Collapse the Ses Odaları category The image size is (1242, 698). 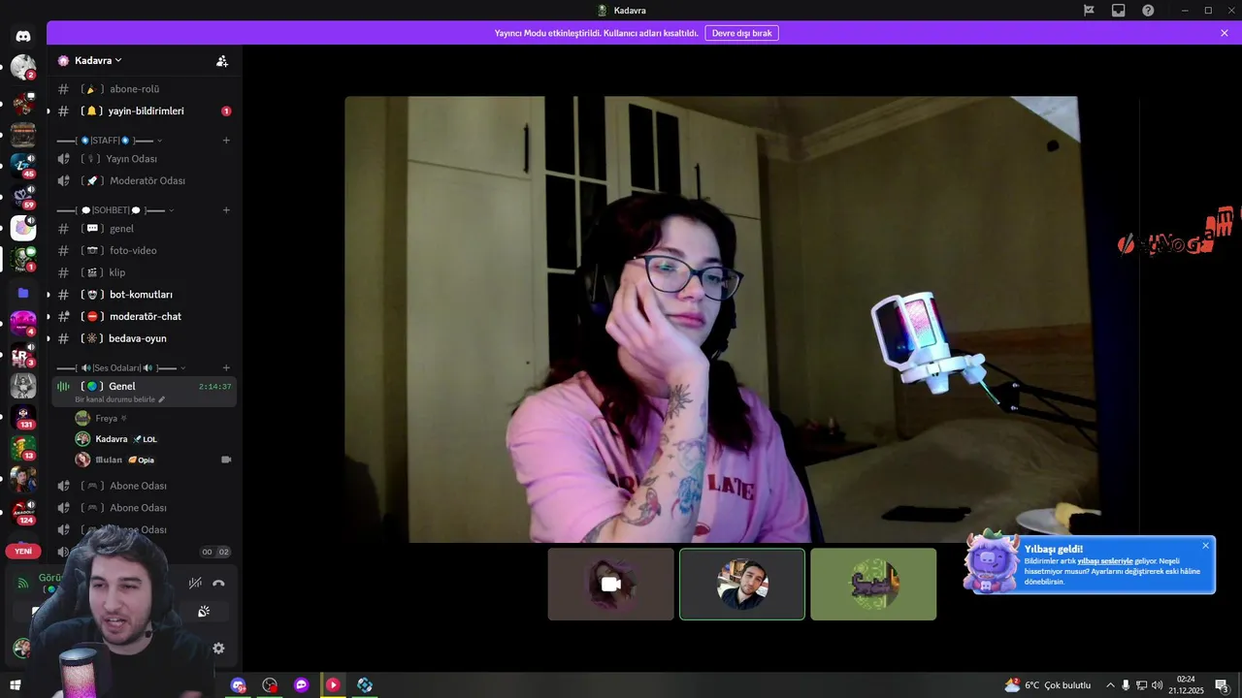point(121,368)
